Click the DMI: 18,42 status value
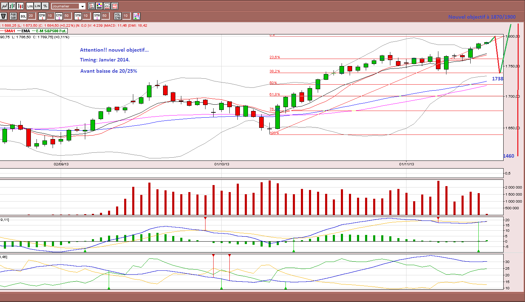Viewport: 525px width, 302px height. (x=138, y=25)
